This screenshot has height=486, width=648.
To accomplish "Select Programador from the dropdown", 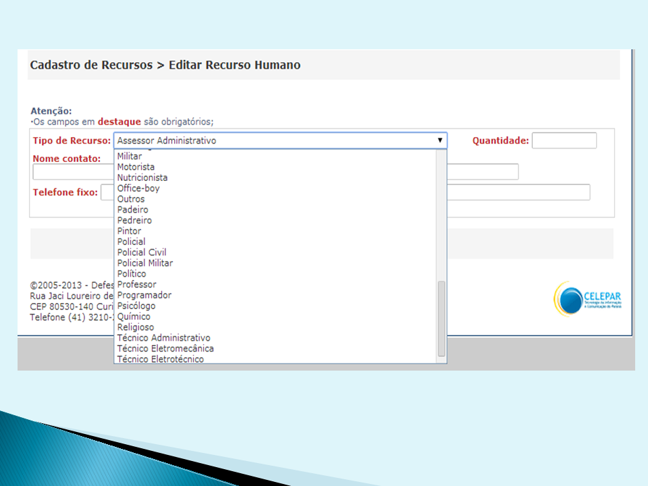I will point(144,295).
